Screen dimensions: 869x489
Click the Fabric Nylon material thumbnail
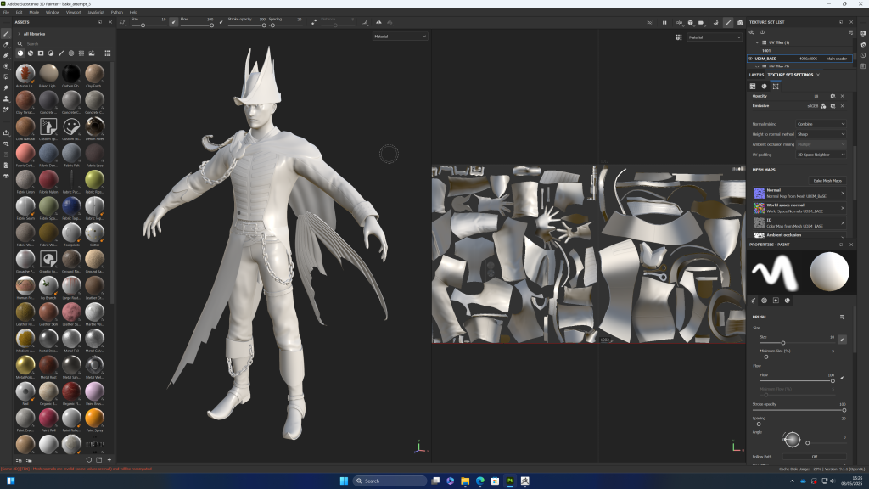pyautogui.click(x=49, y=181)
